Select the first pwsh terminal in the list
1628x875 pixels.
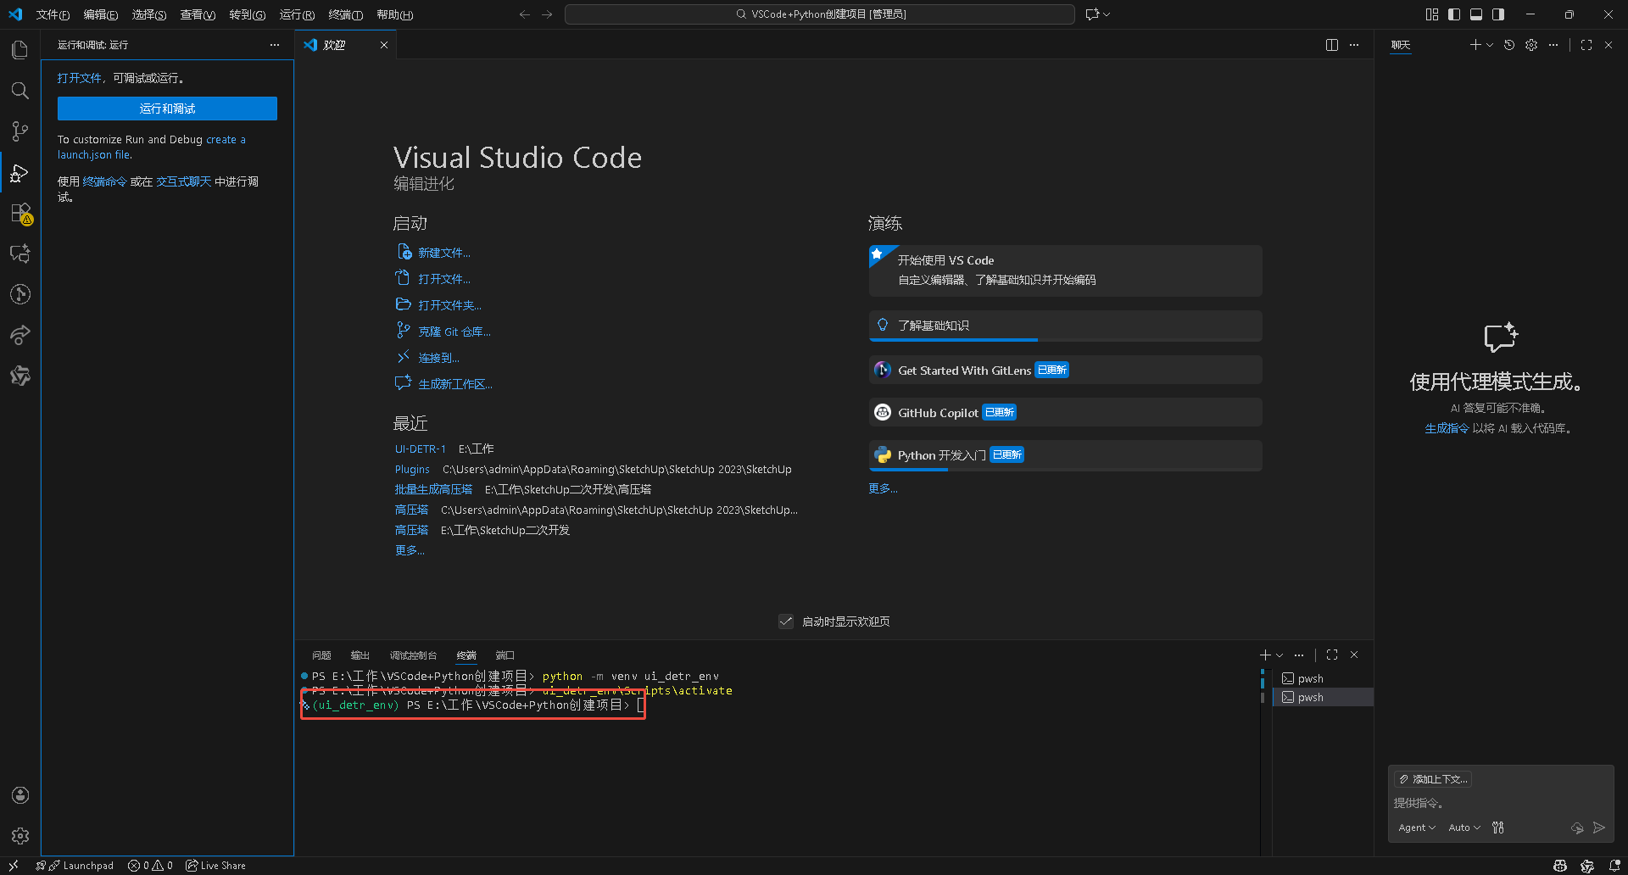tap(1324, 678)
